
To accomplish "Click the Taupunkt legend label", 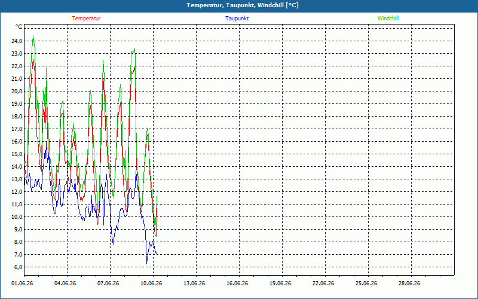I will (x=237, y=19).
